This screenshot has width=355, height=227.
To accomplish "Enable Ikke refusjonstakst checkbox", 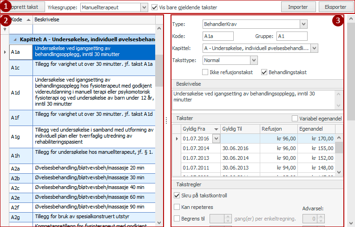I will (205, 72).
